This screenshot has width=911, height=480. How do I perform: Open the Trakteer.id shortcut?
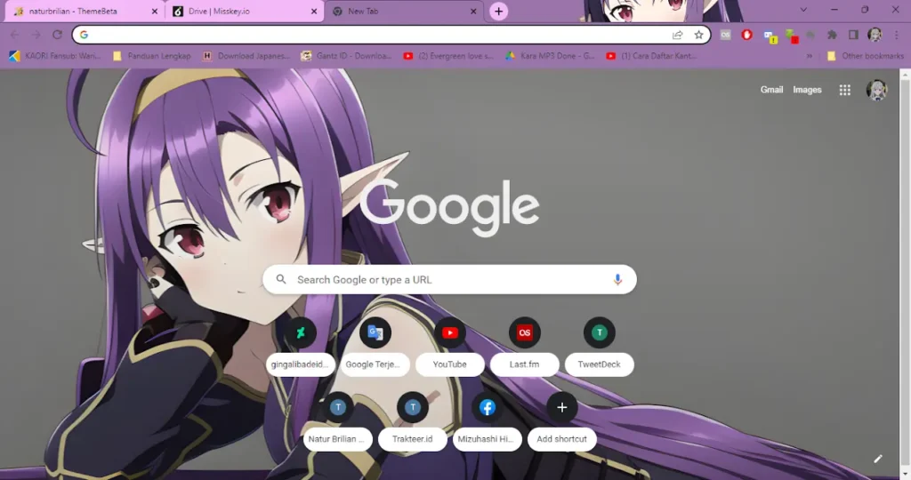pyautogui.click(x=413, y=421)
